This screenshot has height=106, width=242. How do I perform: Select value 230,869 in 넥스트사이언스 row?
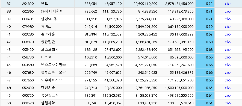click(x=91, y=65)
